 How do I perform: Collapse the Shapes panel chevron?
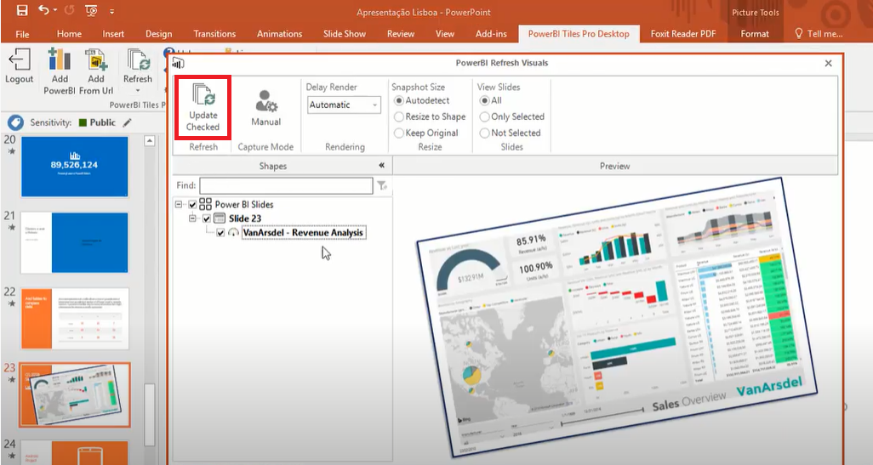pyautogui.click(x=381, y=165)
